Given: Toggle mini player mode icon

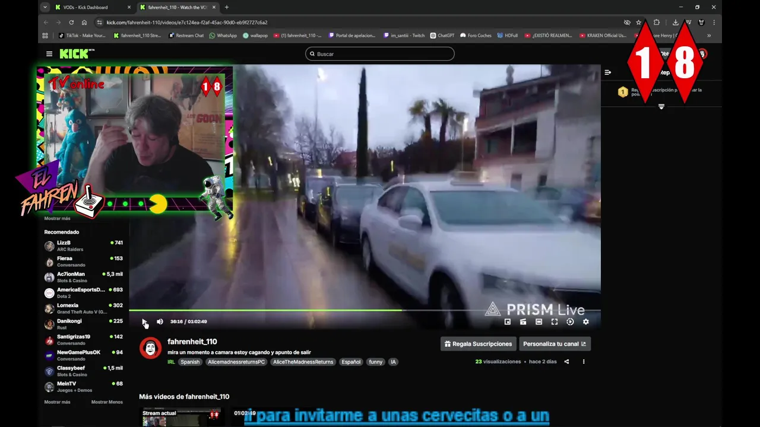Looking at the screenshot, I should [508, 321].
